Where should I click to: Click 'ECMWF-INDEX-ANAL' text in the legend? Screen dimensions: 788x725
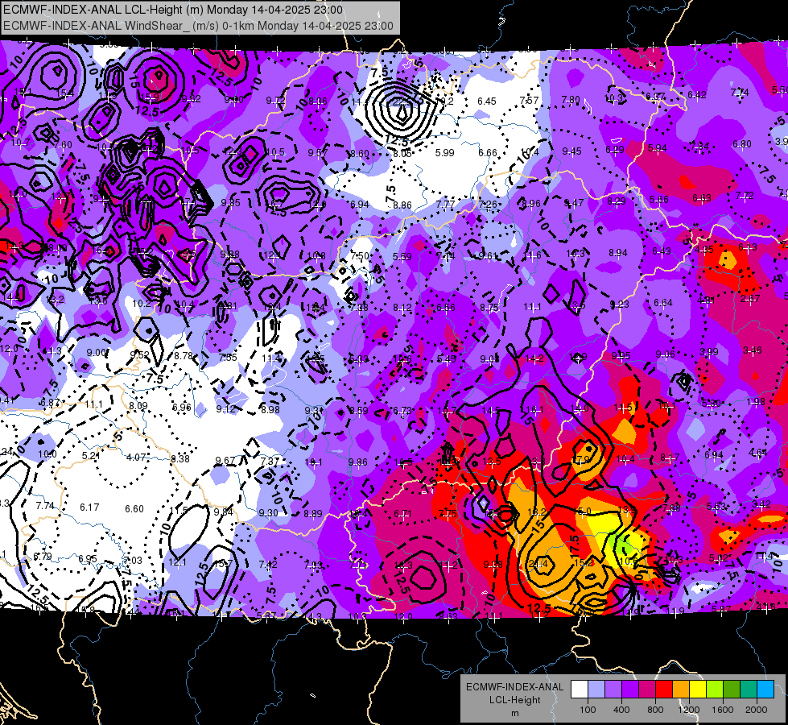[514, 687]
